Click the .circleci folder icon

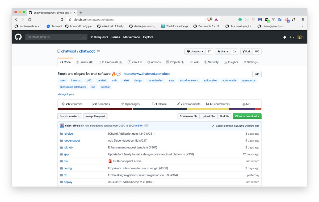pyautogui.click(x=61, y=134)
